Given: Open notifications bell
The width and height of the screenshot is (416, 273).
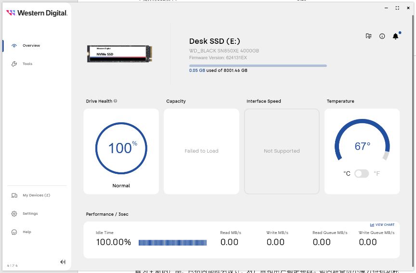Looking at the screenshot, I should [396, 36].
